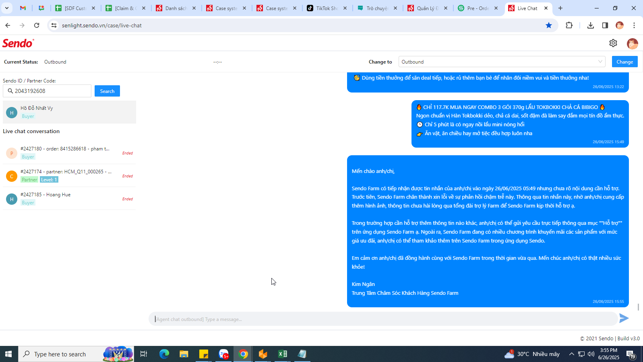Click the Level: 1 badge

pyautogui.click(x=49, y=180)
